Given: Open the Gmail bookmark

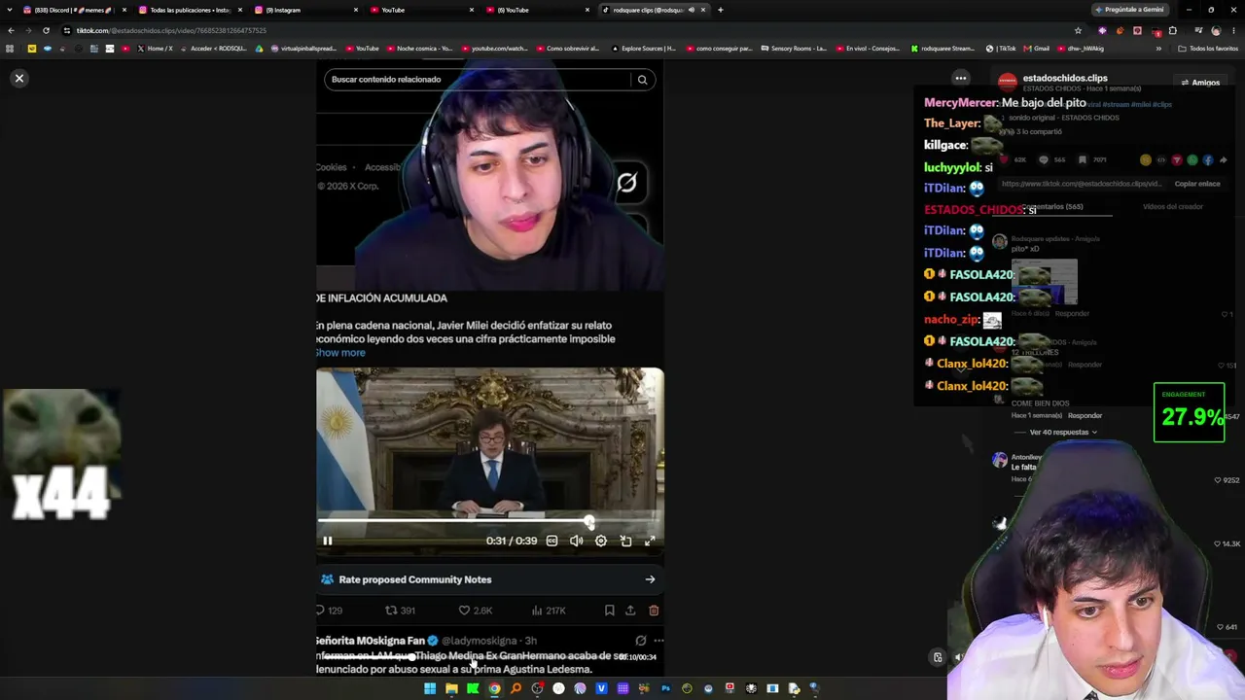Looking at the screenshot, I should [1038, 49].
